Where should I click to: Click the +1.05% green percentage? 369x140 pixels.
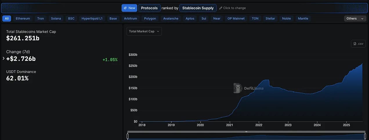click(110, 60)
